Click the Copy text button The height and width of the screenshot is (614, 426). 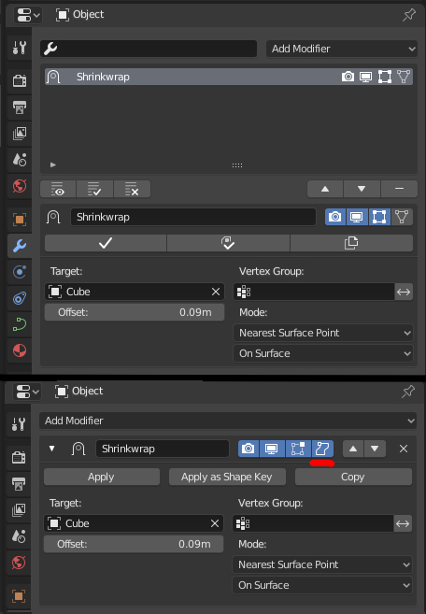pyautogui.click(x=353, y=477)
